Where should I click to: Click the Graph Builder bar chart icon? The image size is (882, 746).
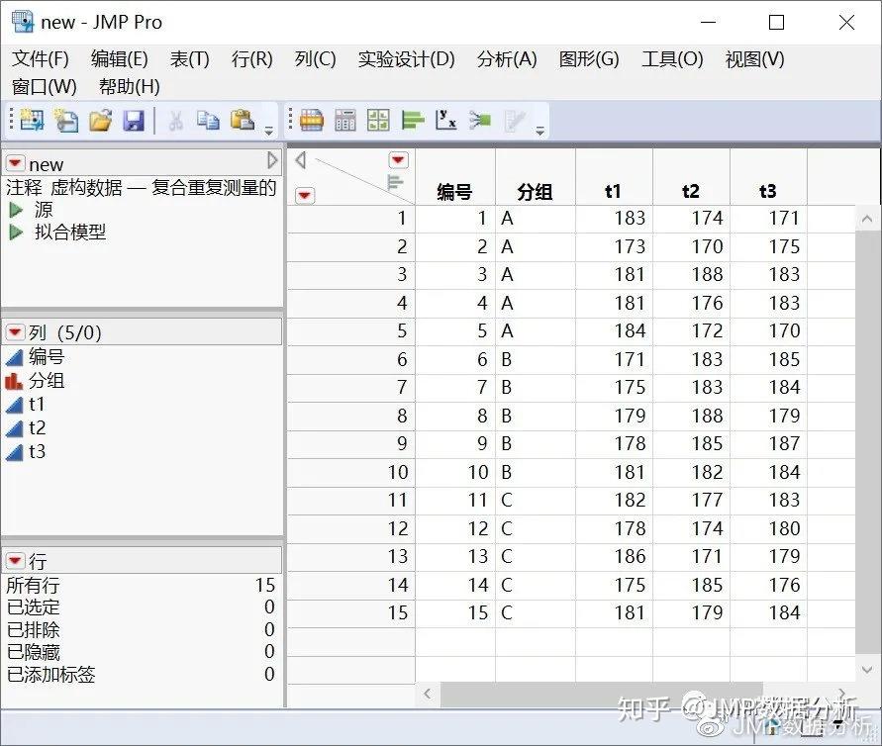413,120
